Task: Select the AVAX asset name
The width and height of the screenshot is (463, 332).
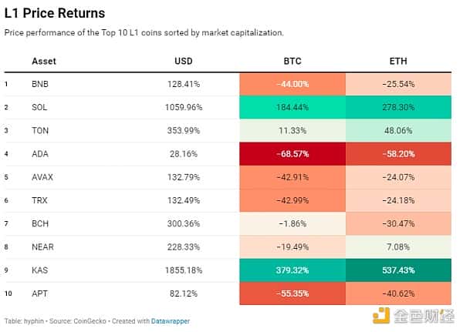Action: pyautogui.click(x=42, y=177)
